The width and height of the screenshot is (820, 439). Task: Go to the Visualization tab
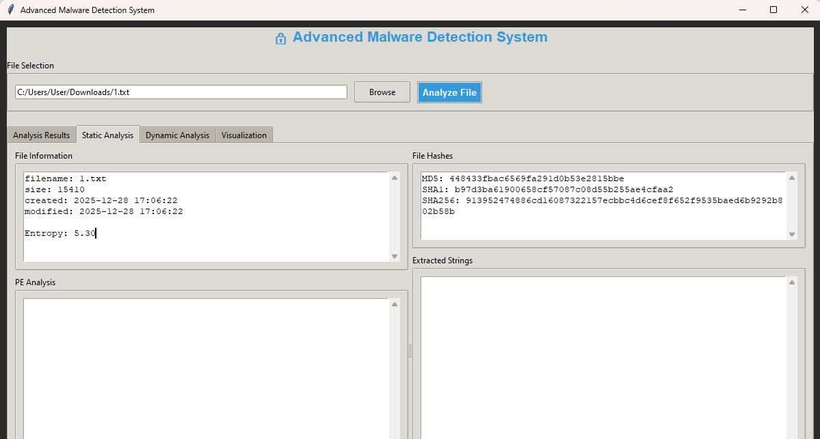click(x=244, y=135)
